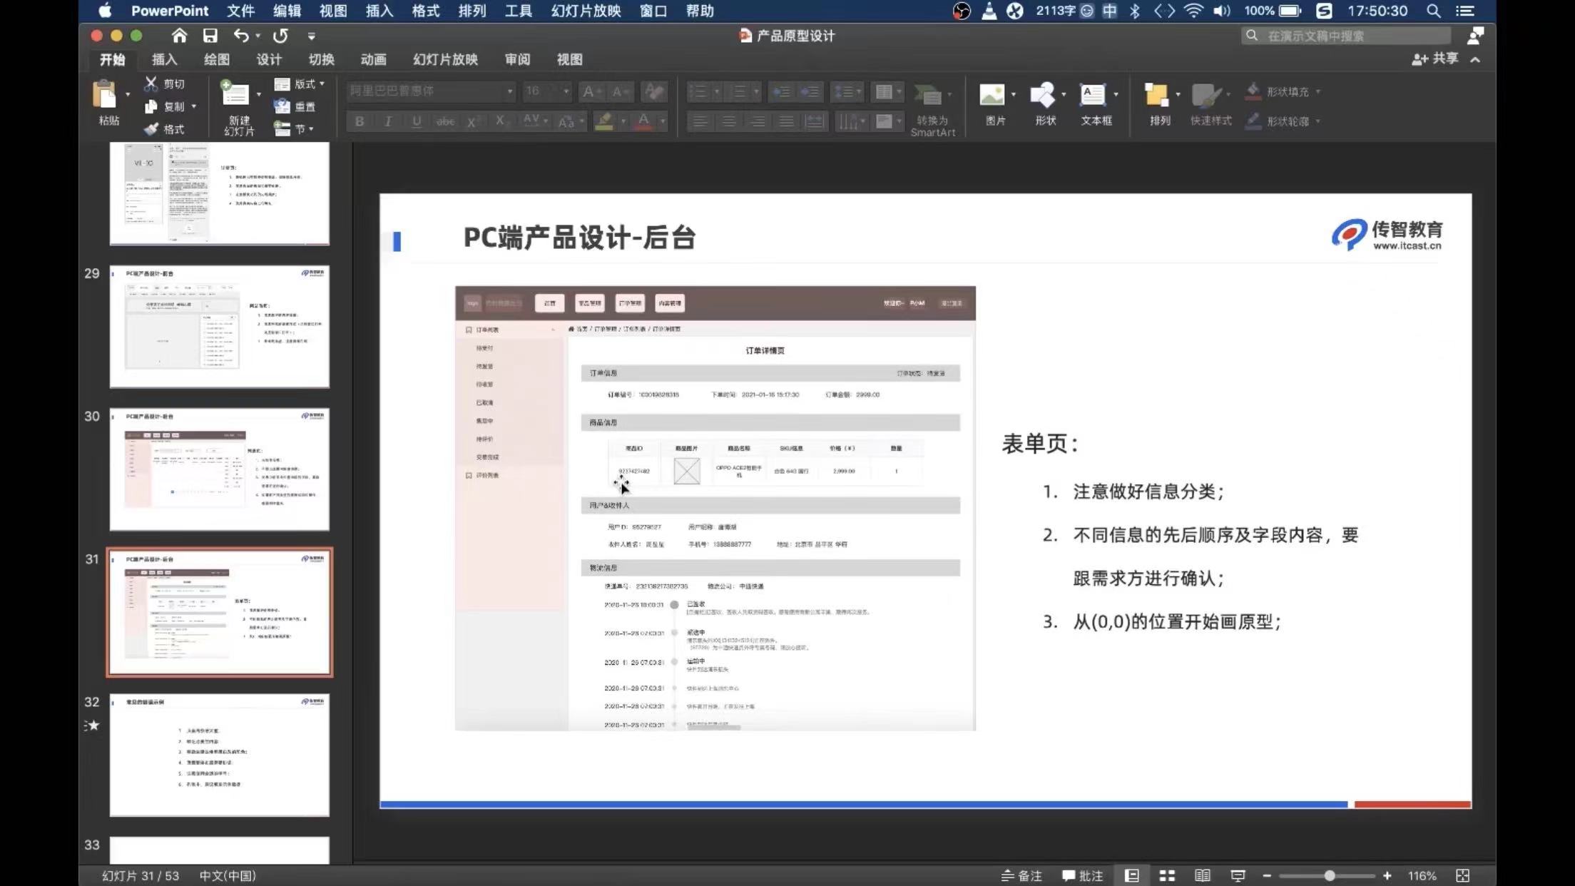The image size is (1575, 886).
Task: Open the 形状 shapes gallery icon
Action: click(x=1043, y=95)
